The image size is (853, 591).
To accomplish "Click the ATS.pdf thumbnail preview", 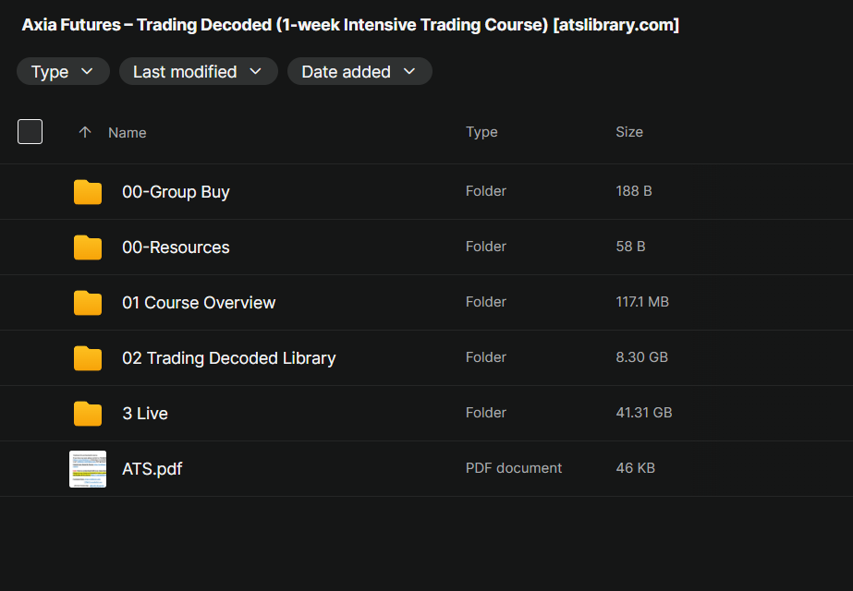I will tap(88, 469).
